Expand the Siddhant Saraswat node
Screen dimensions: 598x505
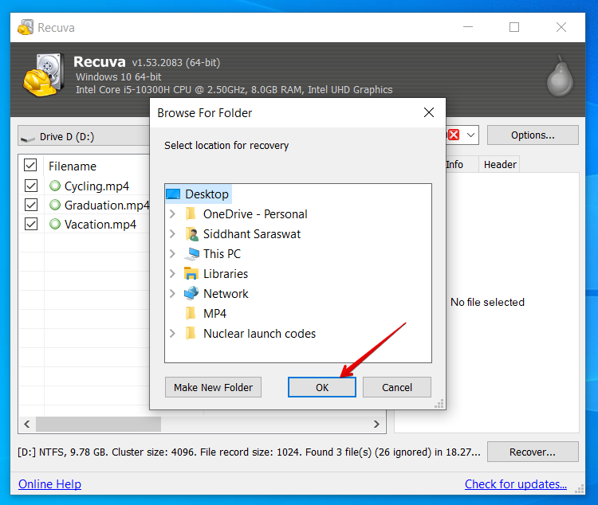pos(172,233)
